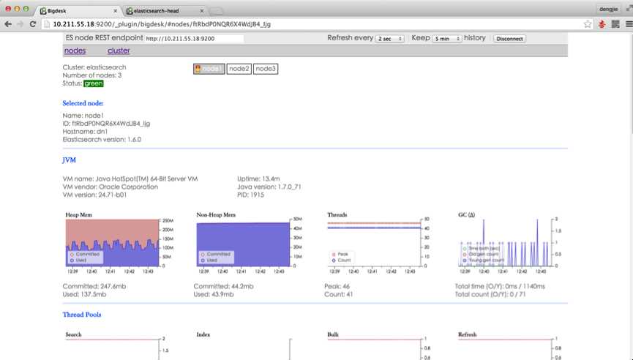Screen dimensions: 633x360
Task: Click the Disconnect button
Action: (509, 39)
